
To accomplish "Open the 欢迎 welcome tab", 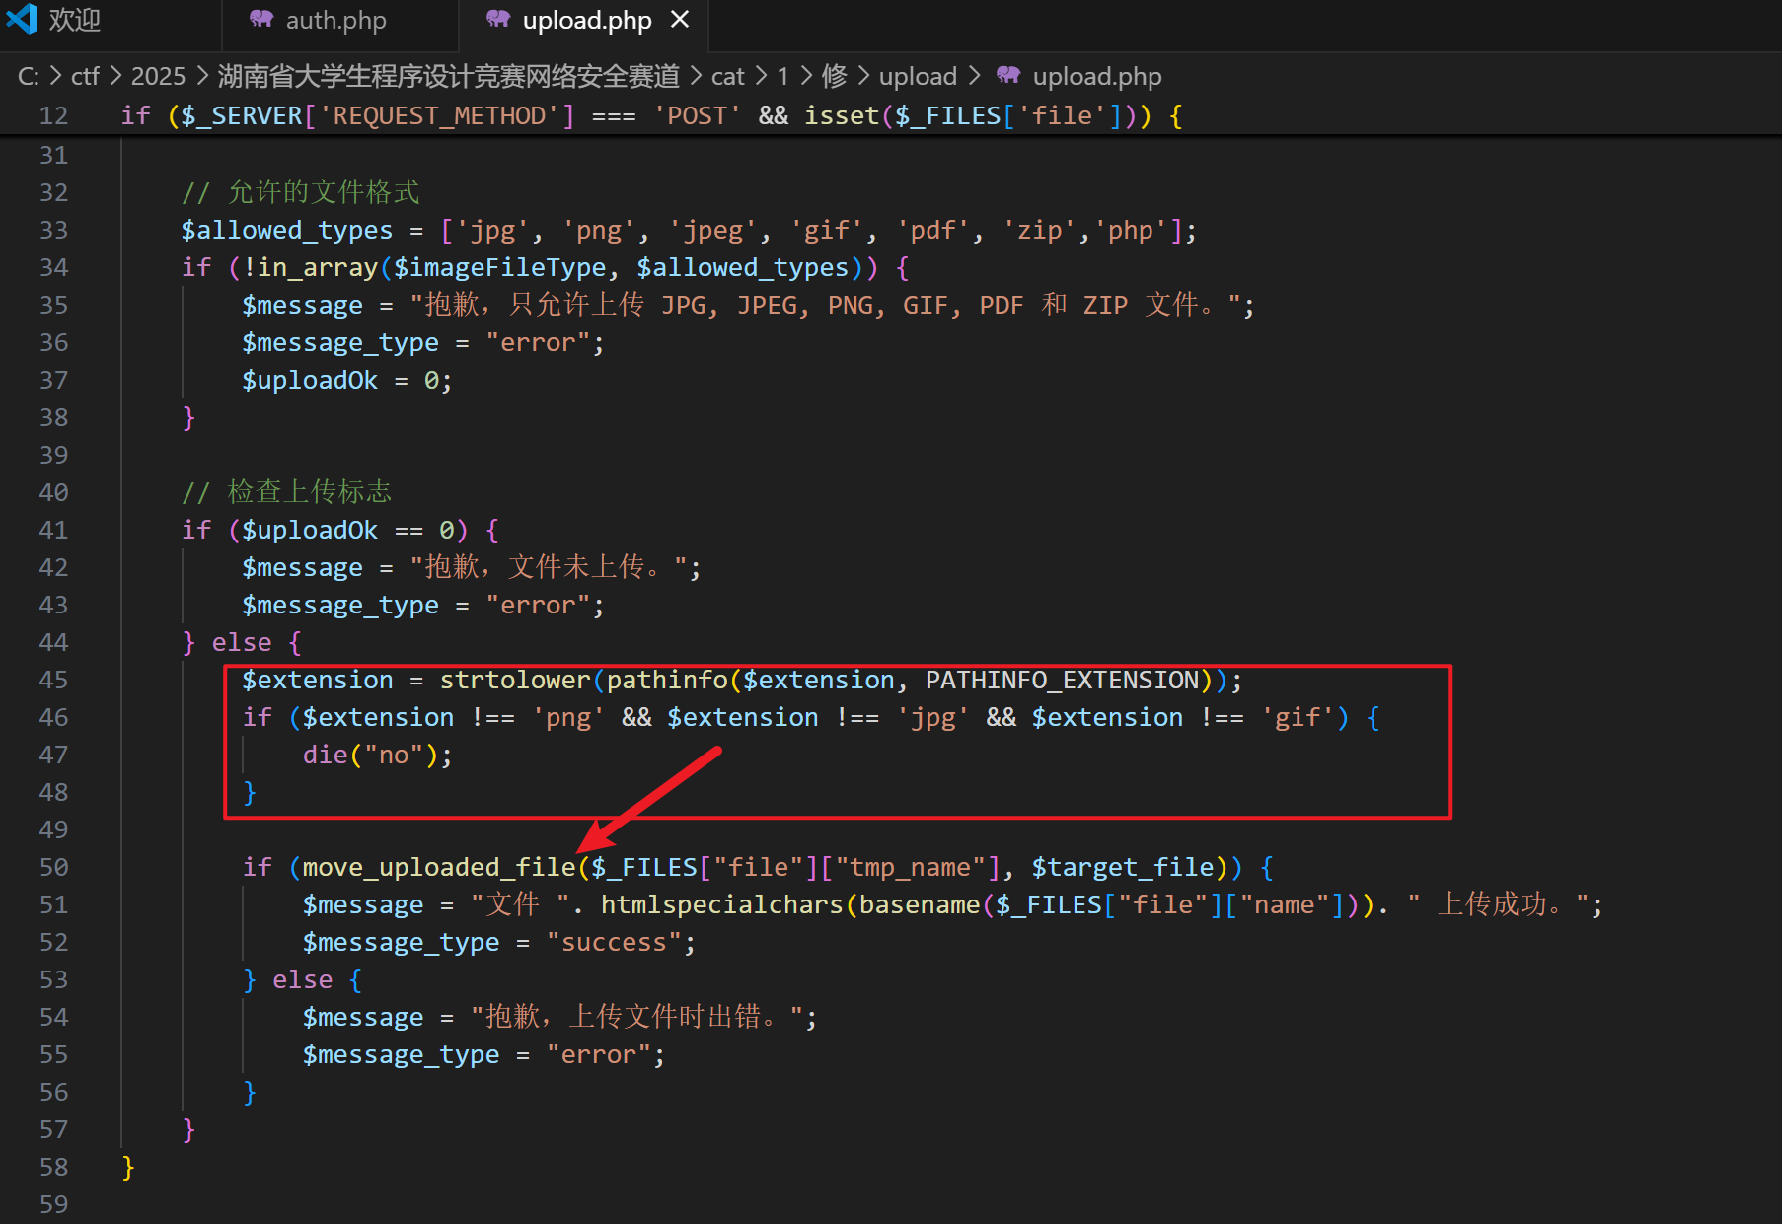I will click(x=75, y=21).
